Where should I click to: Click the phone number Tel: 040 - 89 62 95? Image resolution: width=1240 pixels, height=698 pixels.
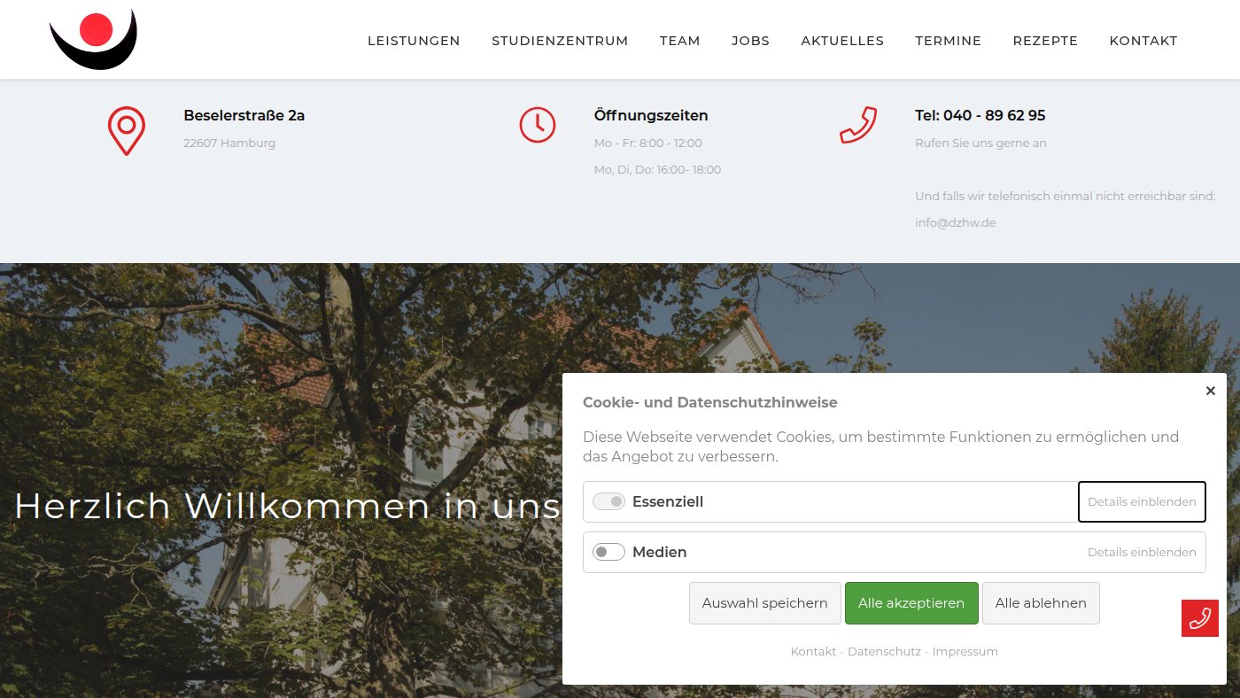coord(980,115)
